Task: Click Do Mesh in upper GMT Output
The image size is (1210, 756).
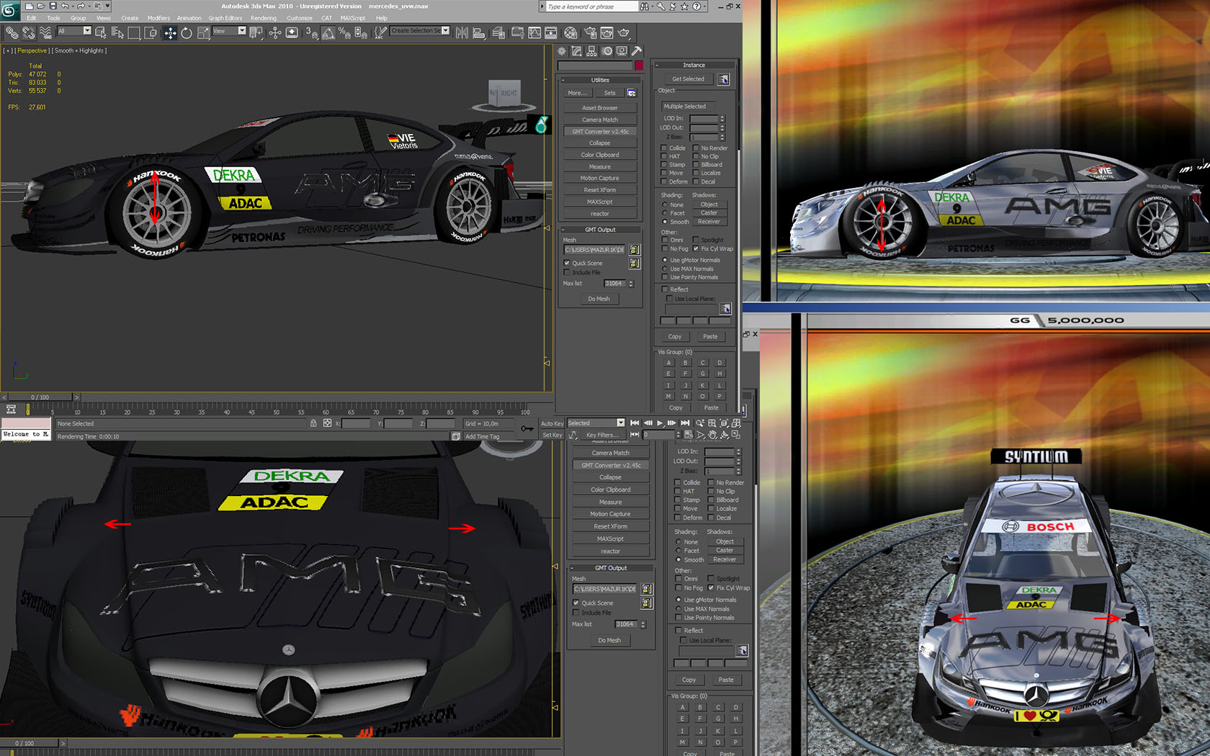Action: click(x=599, y=299)
